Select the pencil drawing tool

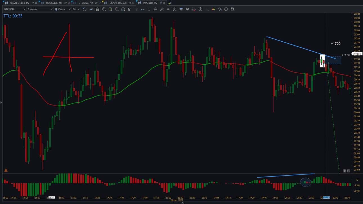point(162,9)
